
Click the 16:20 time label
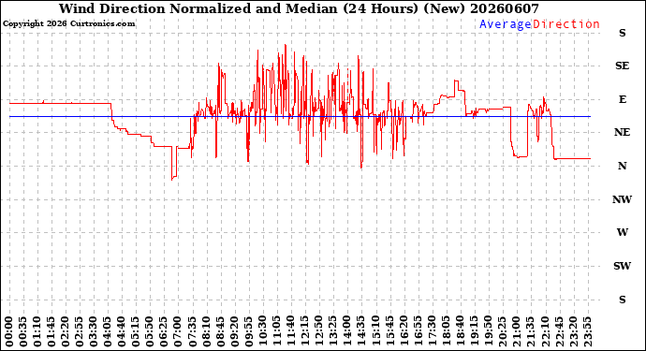(404, 331)
